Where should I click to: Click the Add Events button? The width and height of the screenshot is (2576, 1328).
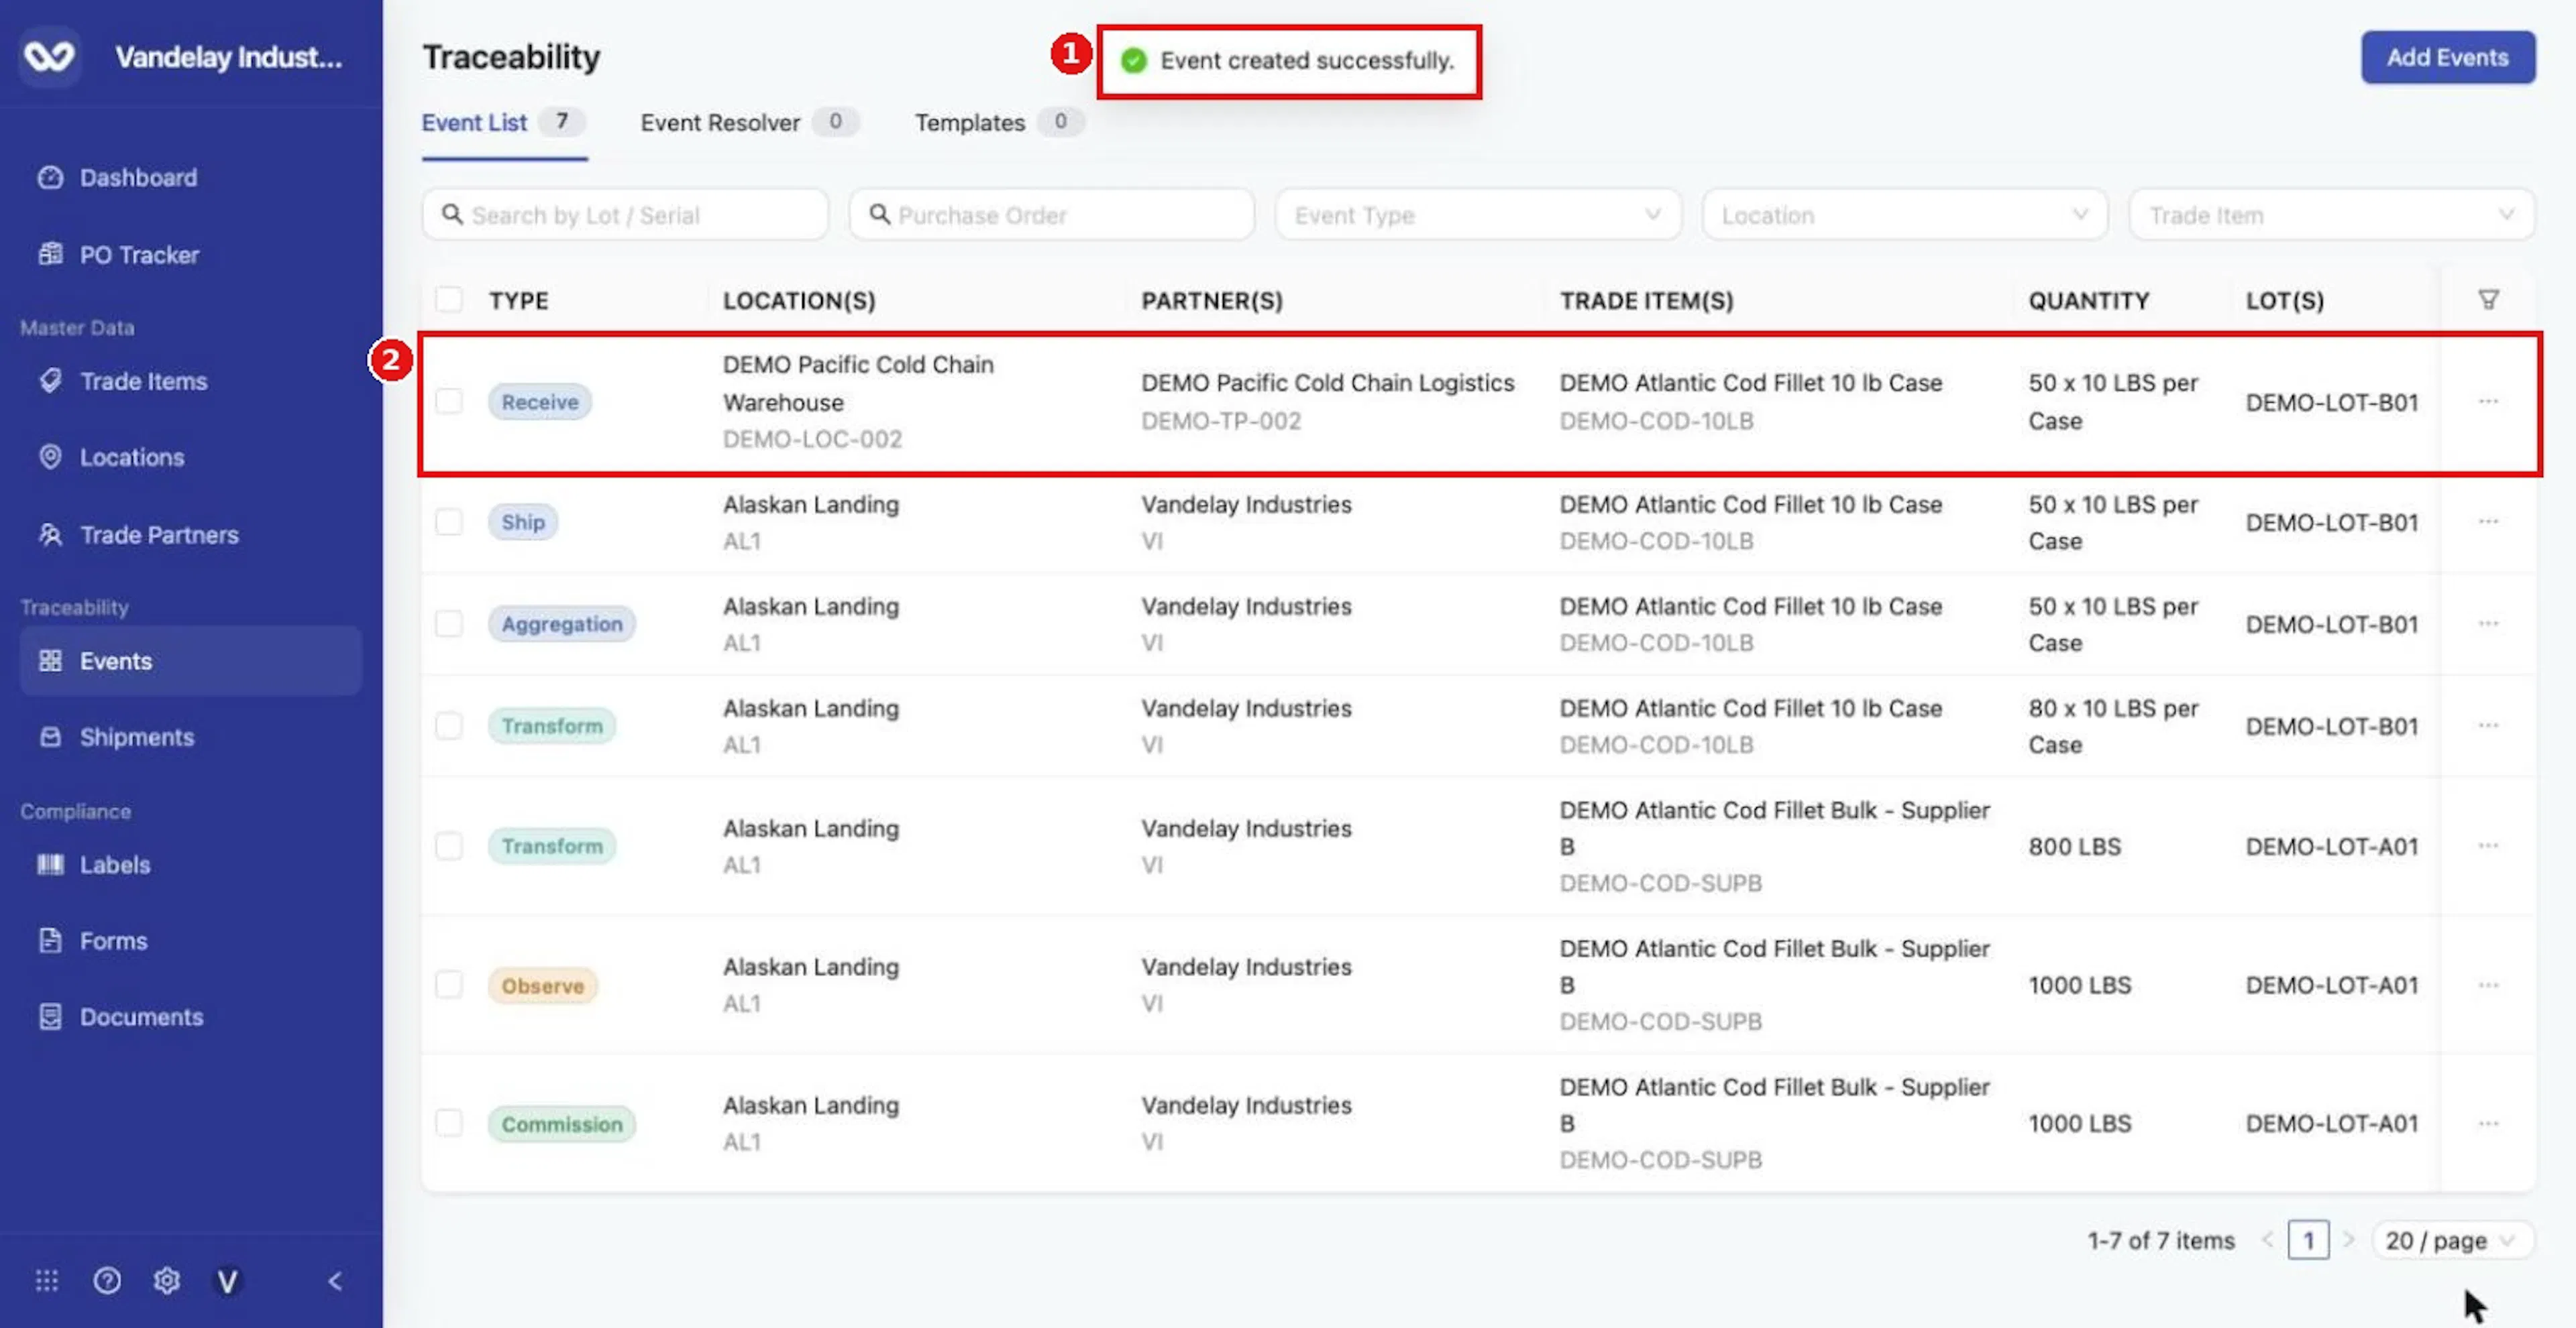(x=2447, y=57)
